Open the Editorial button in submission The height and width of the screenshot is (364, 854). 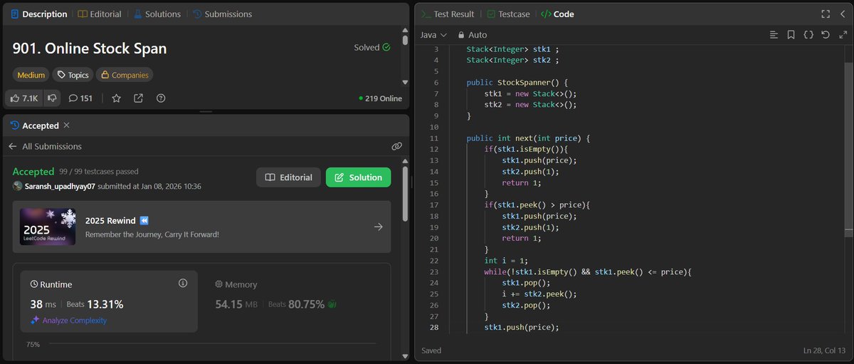tap(288, 177)
